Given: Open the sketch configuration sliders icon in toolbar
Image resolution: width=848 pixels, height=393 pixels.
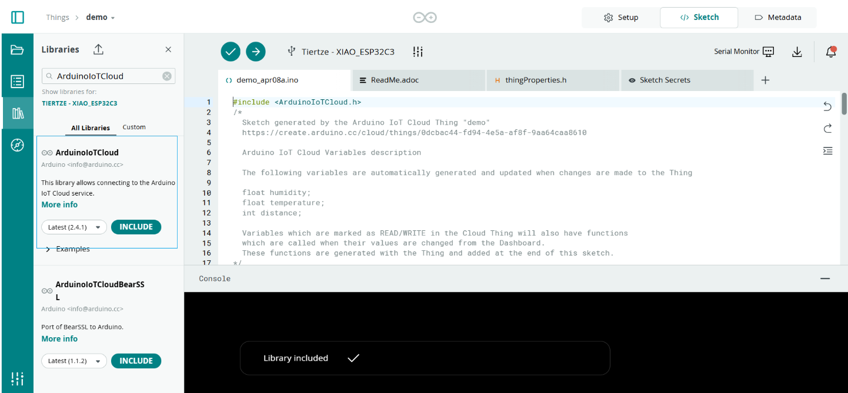Looking at the screenshot, I should (x=418, y=52).
